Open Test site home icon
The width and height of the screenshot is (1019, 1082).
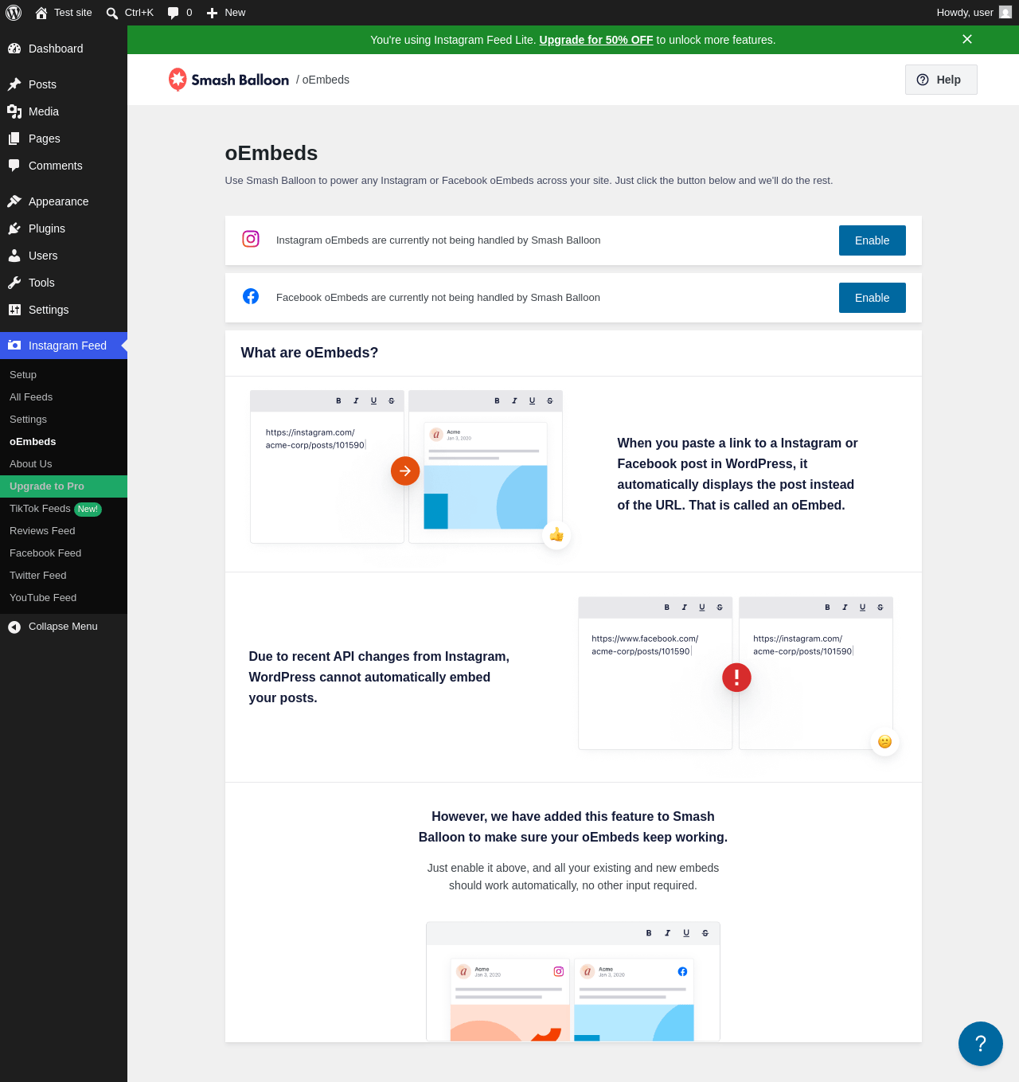pyautogui.click(x=41, y=13)
